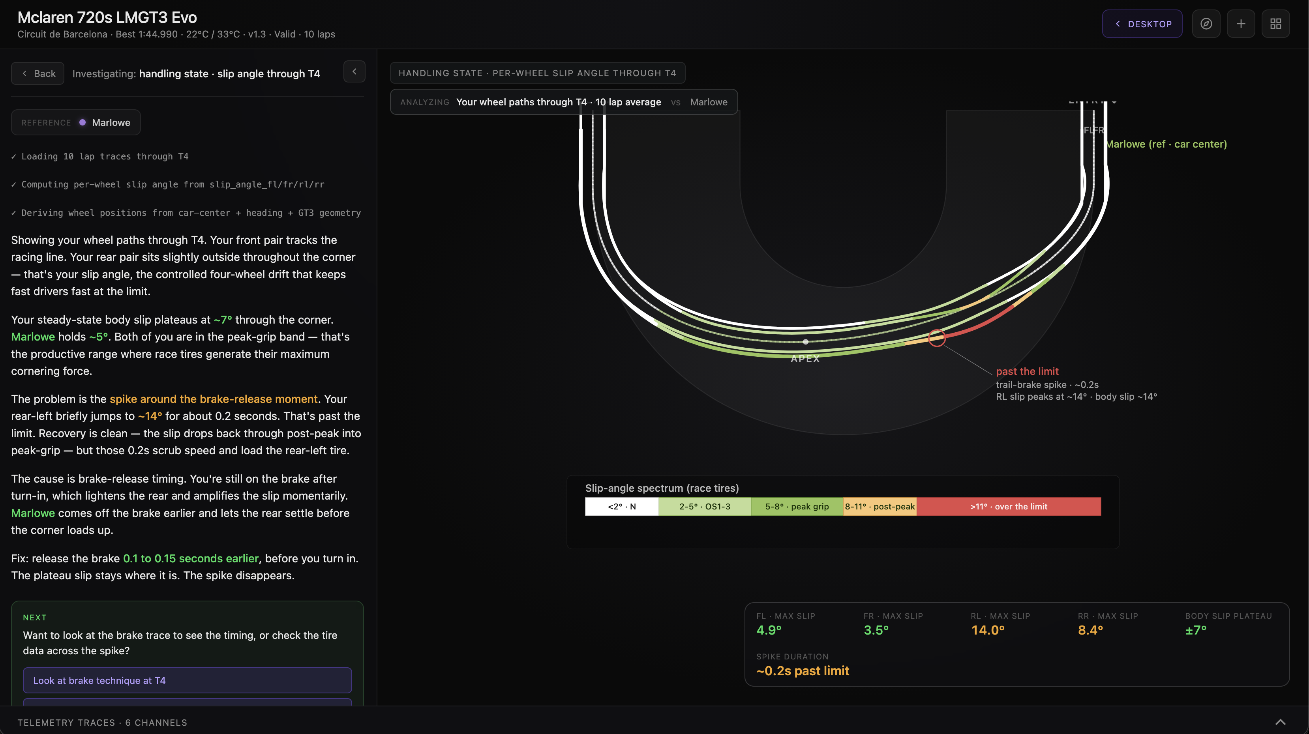This screenshot has height=734, width=1309.
Task: Click the '~0.2s past limit' spike duration
Action: click(803, 670)
